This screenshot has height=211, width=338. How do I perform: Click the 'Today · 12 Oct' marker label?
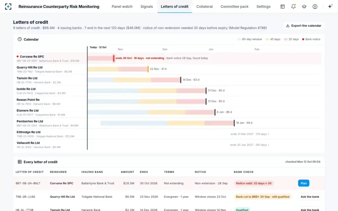tap(98, 47)
